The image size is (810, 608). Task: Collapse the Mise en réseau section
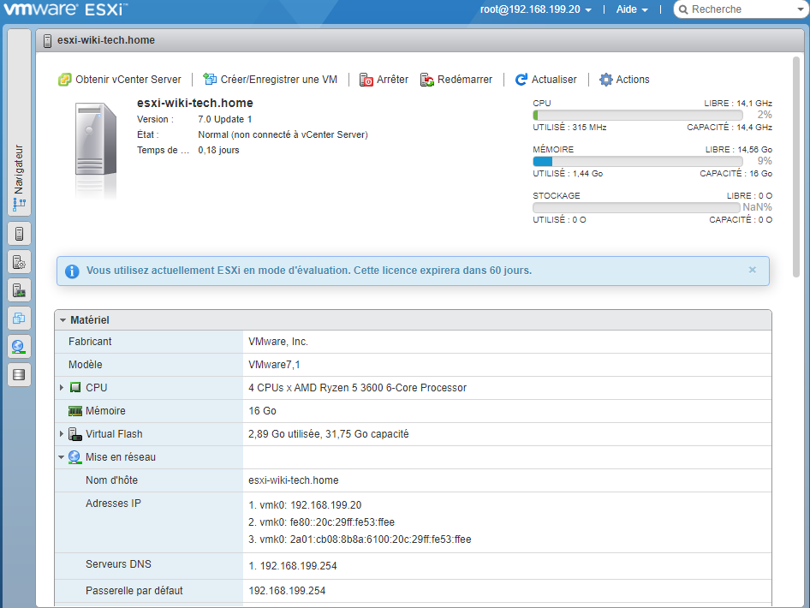pyautogui.click(x=62, y=457)
